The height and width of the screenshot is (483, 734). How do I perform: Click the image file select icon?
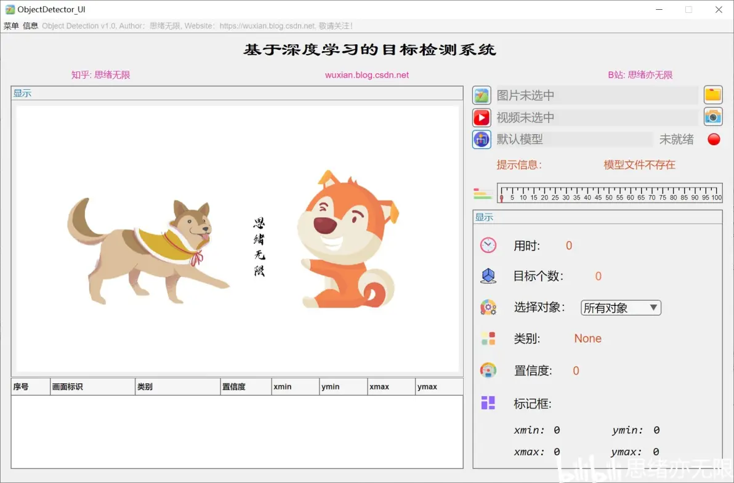pyautogui.click(x=481, y=95)
